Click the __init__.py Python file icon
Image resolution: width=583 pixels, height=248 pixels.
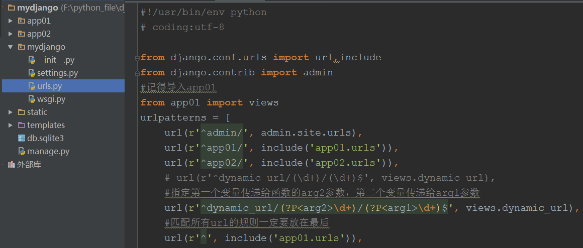click(x=32, y=60)
